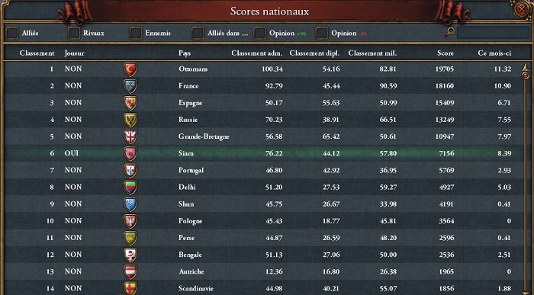The width and height of the screenshot is (534, 295).
Task: Select the Delhi flag shield
Action: click(x=130, y=188)
